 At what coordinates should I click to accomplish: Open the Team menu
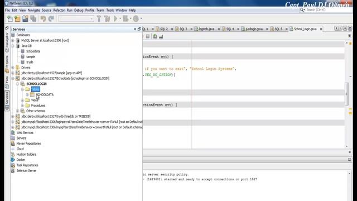click(100, 10)
